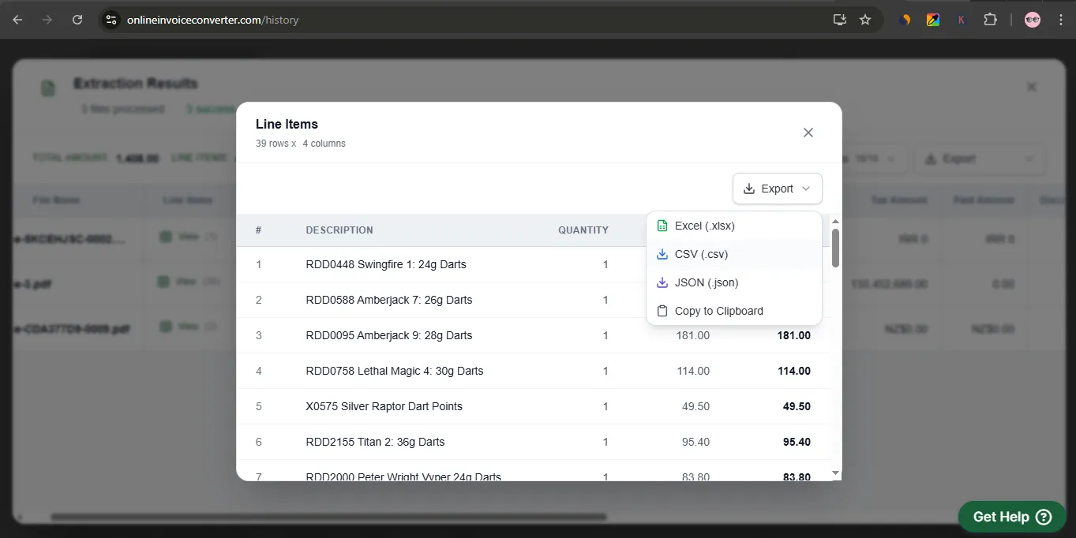The height and width of the screenshot is (538, 1076).
Task: Click the QUANTITY column header
Action: click(x=583, y=230)
